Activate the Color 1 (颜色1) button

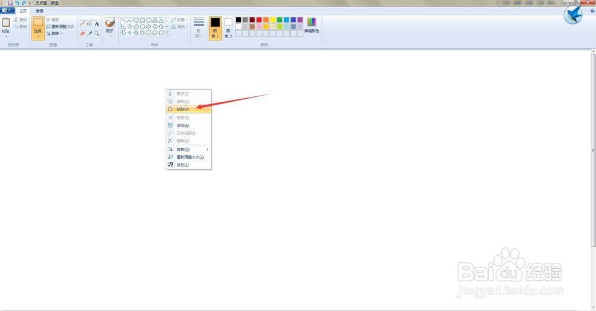215,28
